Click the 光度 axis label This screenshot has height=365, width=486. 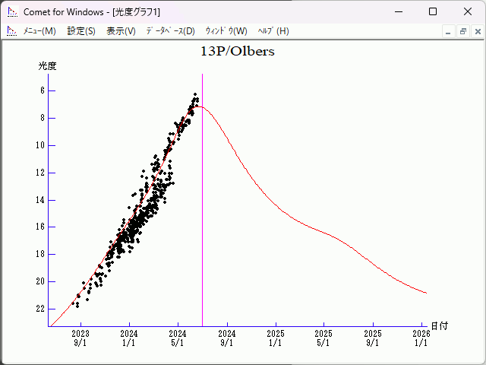coord(47,66)
